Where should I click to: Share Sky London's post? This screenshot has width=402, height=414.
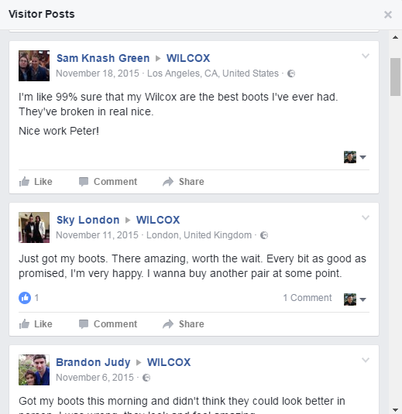[184, 324]
